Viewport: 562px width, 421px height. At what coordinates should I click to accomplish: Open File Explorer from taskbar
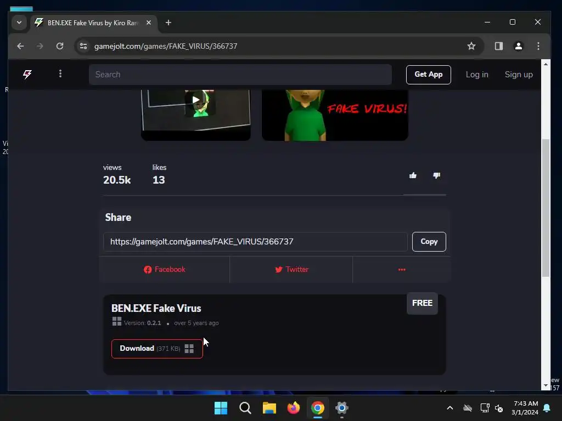click(269, 408)
